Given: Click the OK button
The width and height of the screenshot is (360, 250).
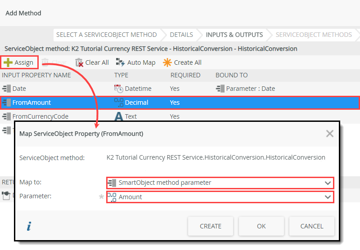Looking at the screenshot, I should click(261, 226).
